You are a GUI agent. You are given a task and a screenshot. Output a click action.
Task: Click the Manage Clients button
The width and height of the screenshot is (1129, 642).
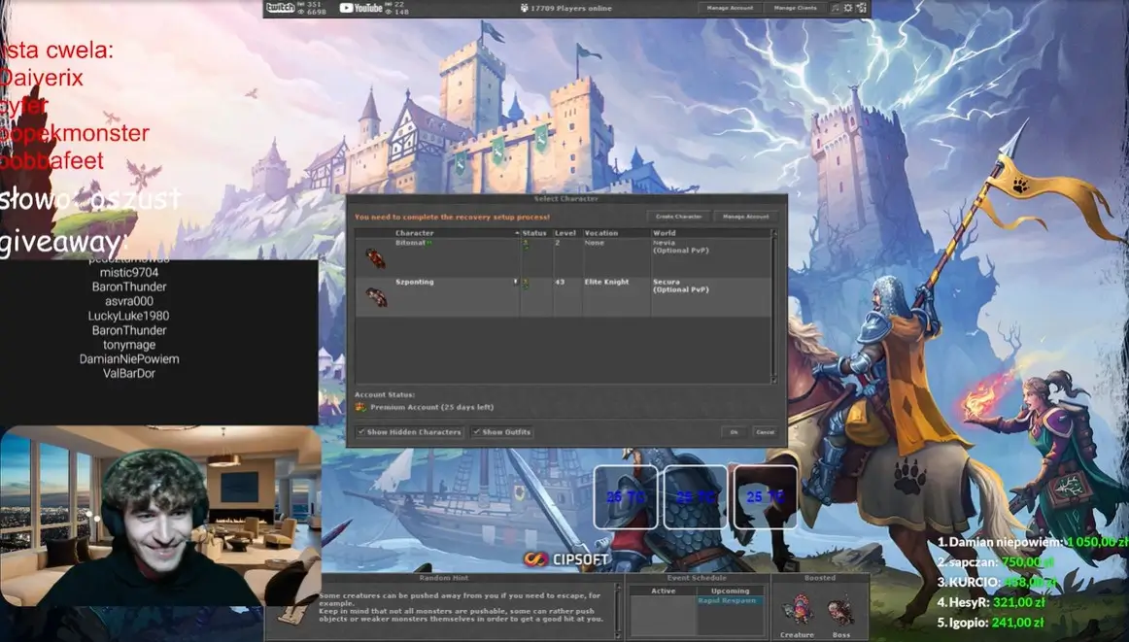pos(795,8)
